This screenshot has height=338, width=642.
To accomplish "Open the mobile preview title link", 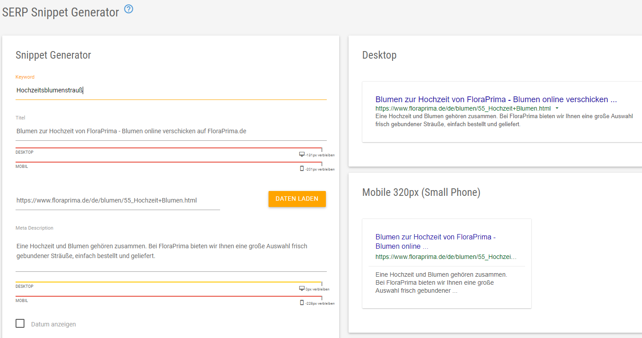I will pos(436,242).
